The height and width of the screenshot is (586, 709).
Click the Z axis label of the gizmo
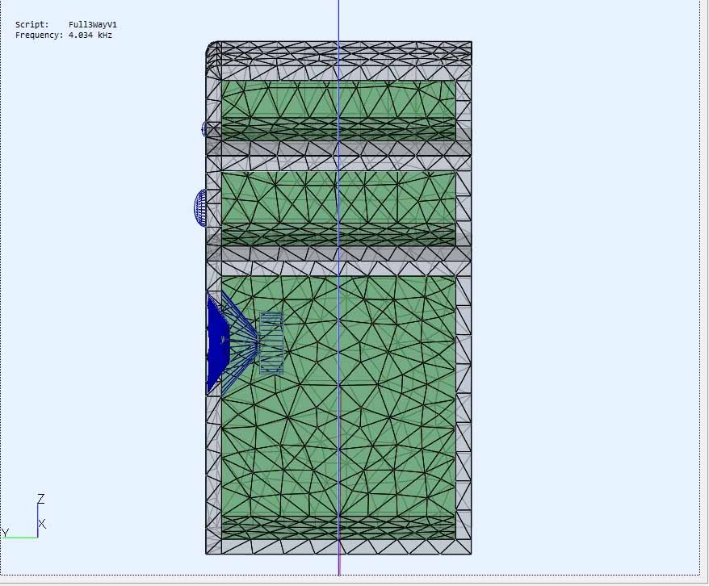(40, 499)
